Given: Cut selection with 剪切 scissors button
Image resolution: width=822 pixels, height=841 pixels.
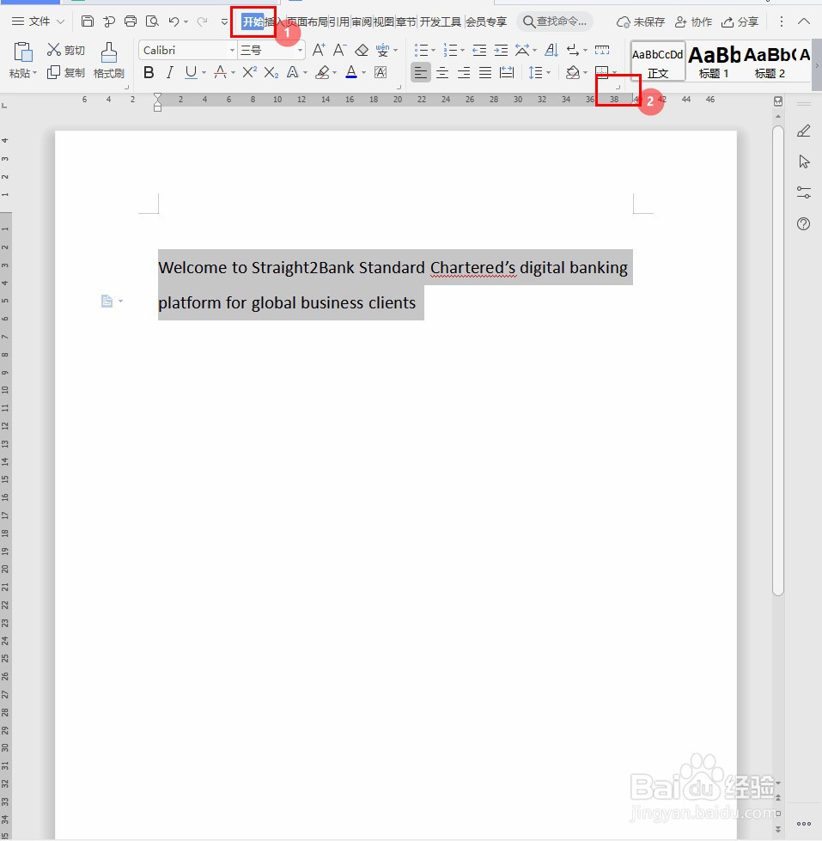Looking at the screenshot, I should [x=66, y=50].
